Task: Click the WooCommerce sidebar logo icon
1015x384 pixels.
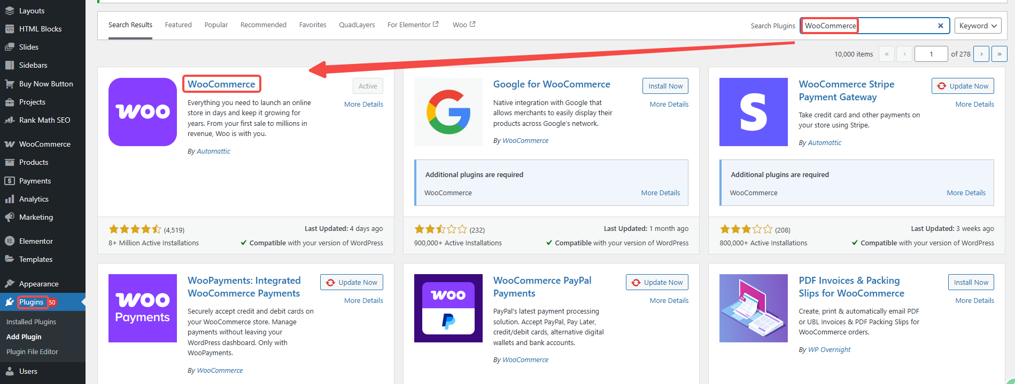Action: pyautogui.click(x=10, y=144)
